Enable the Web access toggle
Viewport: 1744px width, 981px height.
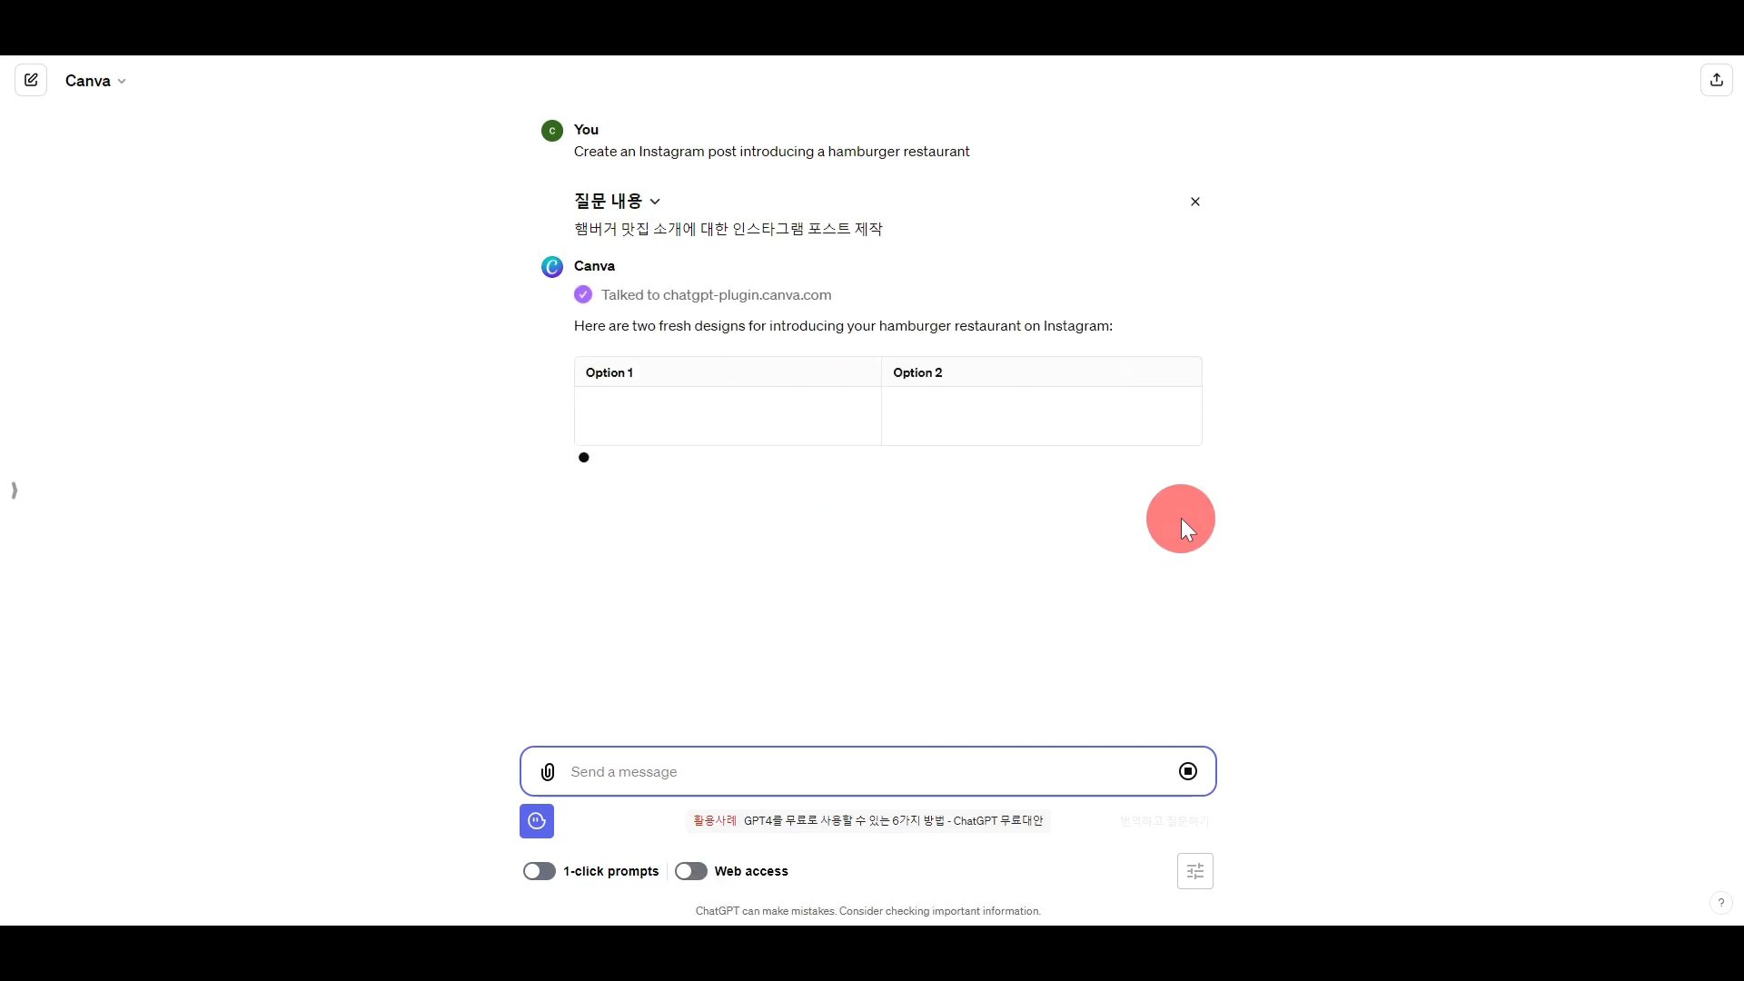(x=691, y=871)
